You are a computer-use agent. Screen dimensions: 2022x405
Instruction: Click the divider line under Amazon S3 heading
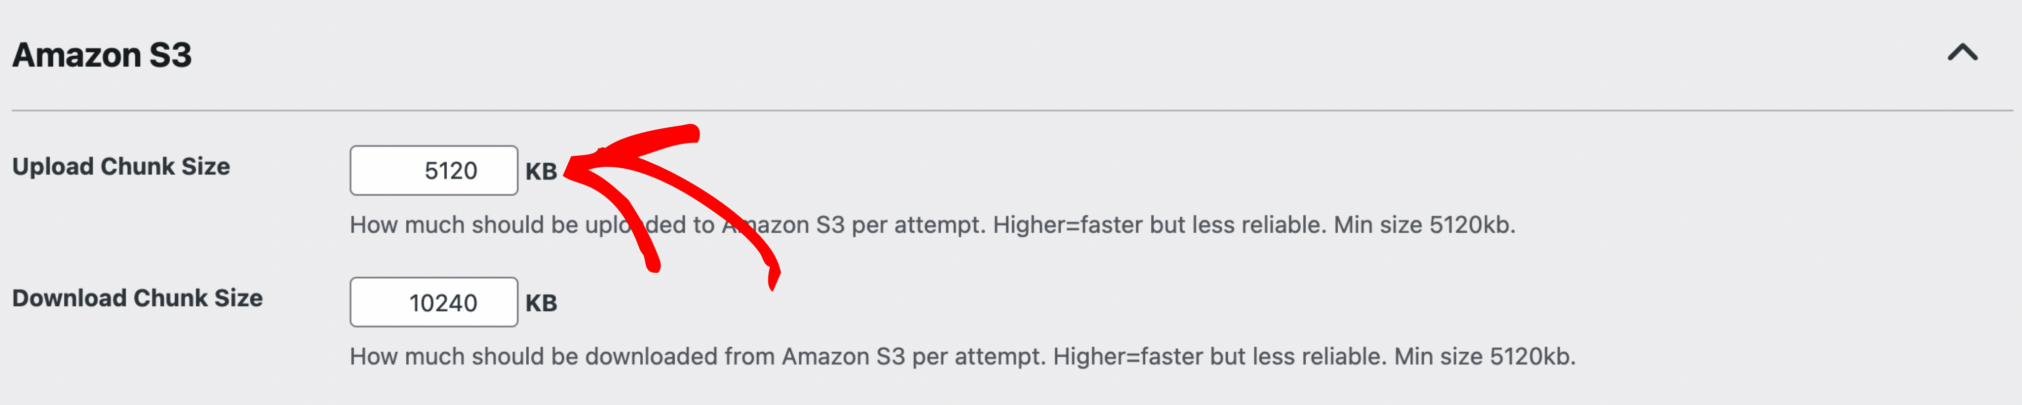1012,110
